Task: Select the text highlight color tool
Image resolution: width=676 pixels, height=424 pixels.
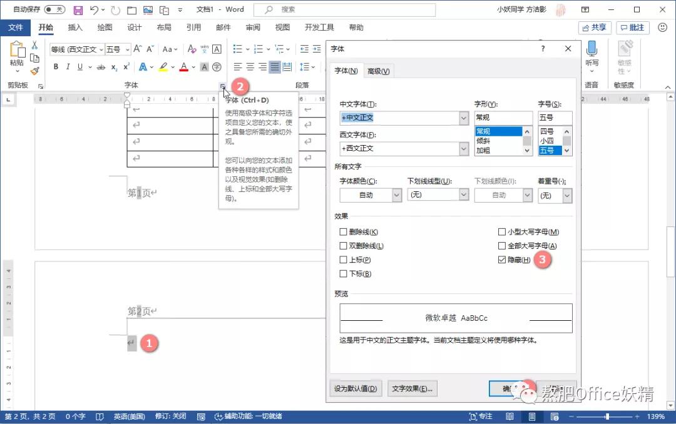Action: (x=164, y=66)
